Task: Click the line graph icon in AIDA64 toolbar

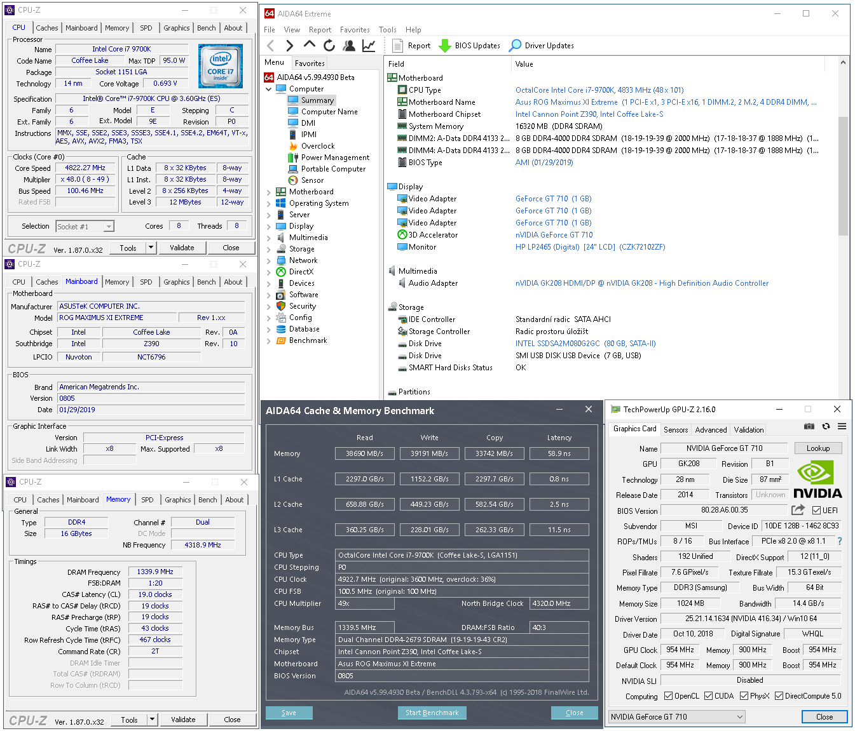Action: [369, 46]
